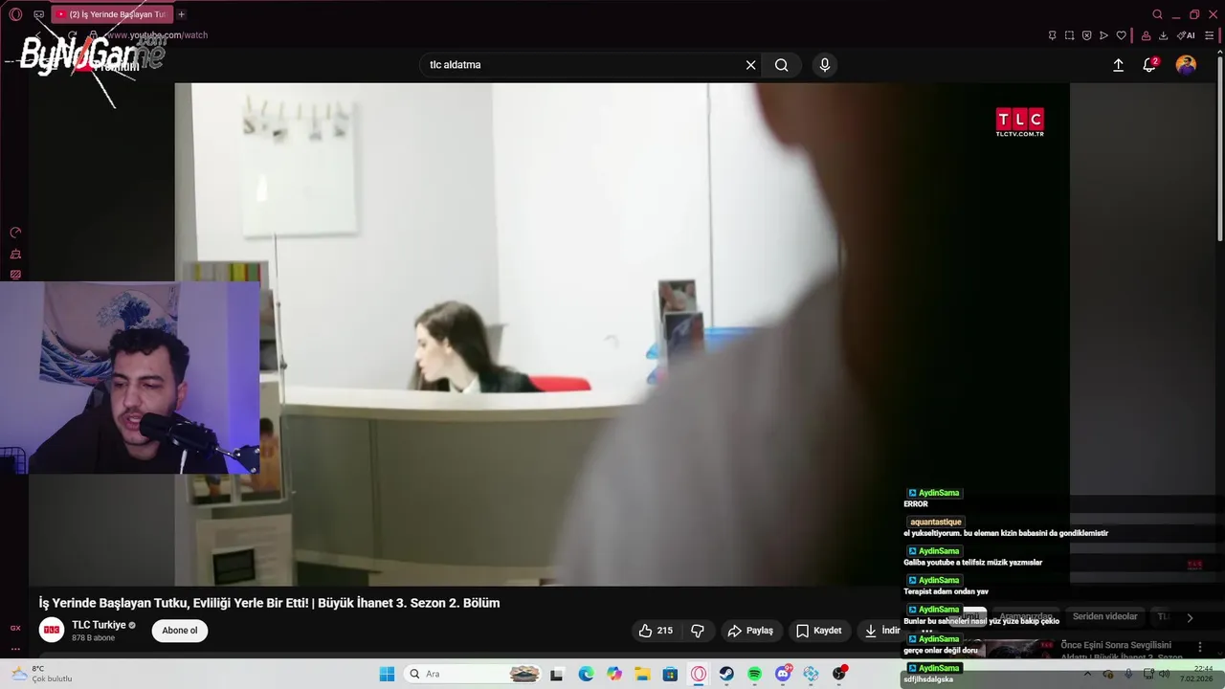This screenshot has width=1225, height=689.
Task: Switch to the İş Yerinde Başlayan YouTube tab
Action: click(x=110, y=14)
